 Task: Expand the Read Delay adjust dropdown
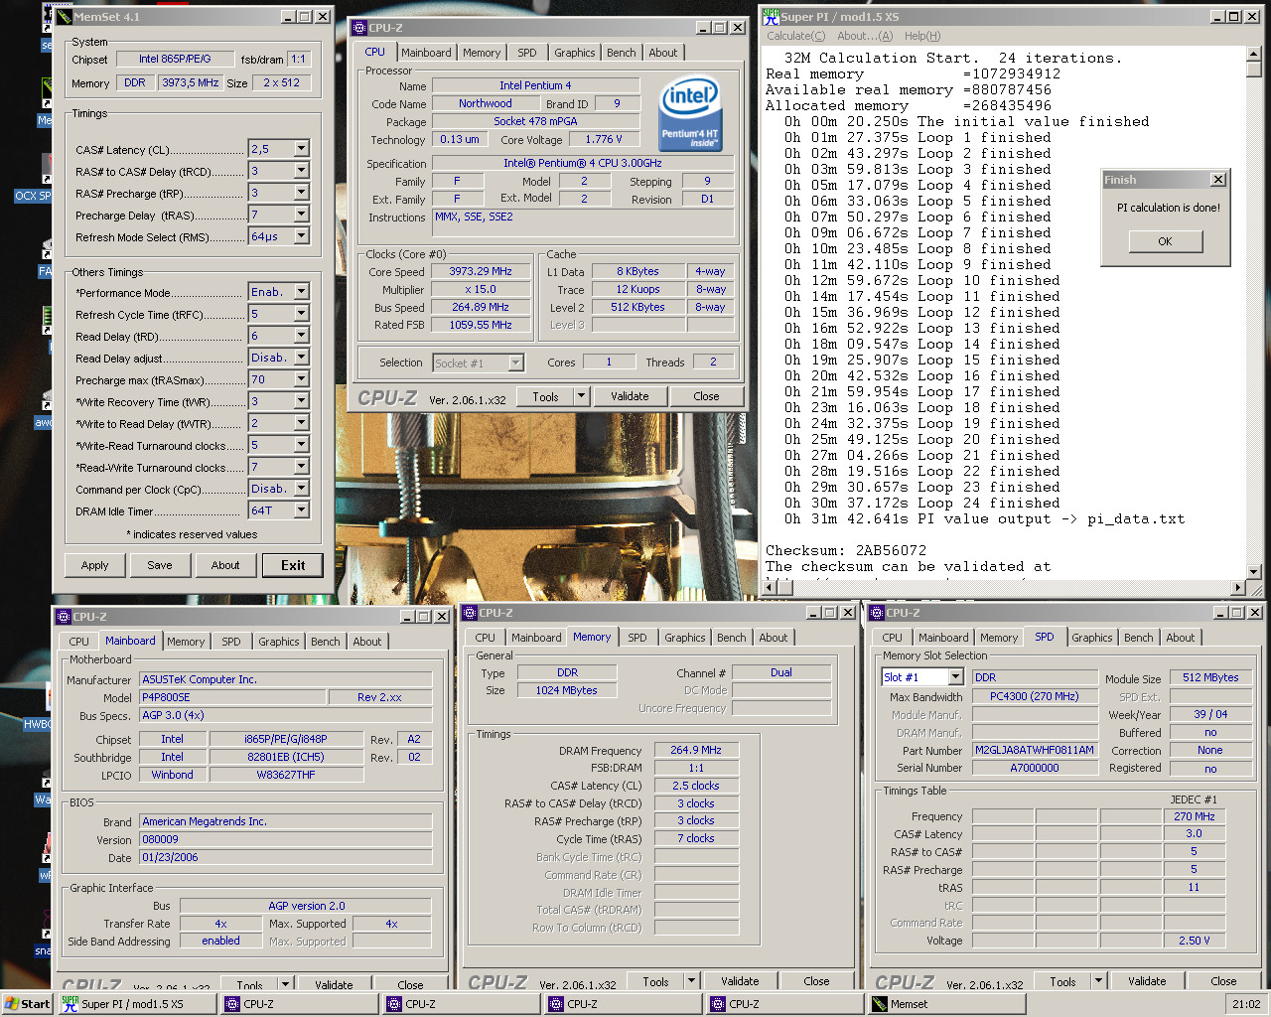click(x=301, y=358)
